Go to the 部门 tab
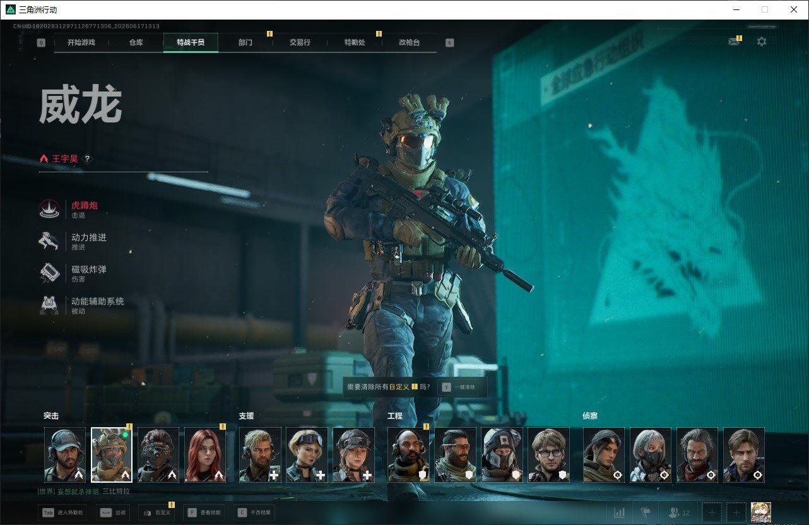The image size is (809, 525). tap(245, 43)
